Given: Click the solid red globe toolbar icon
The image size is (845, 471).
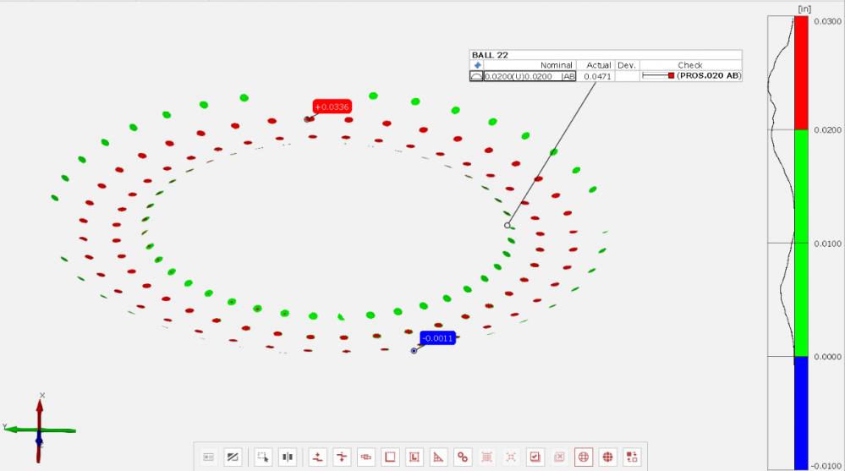Looking at the screenshot, I should point(607,457).
